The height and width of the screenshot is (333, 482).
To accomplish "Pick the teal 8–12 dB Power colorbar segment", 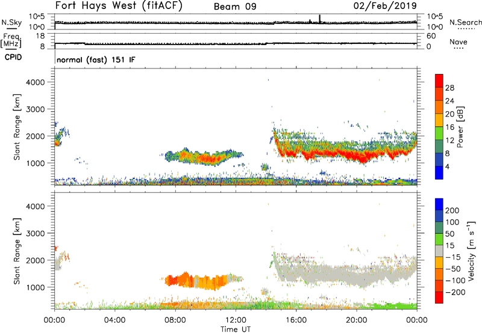I will tap(439, 147).
